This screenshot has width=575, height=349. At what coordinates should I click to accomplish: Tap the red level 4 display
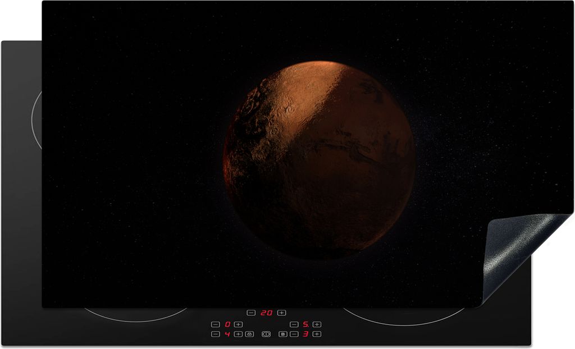[x=227, y=334]
